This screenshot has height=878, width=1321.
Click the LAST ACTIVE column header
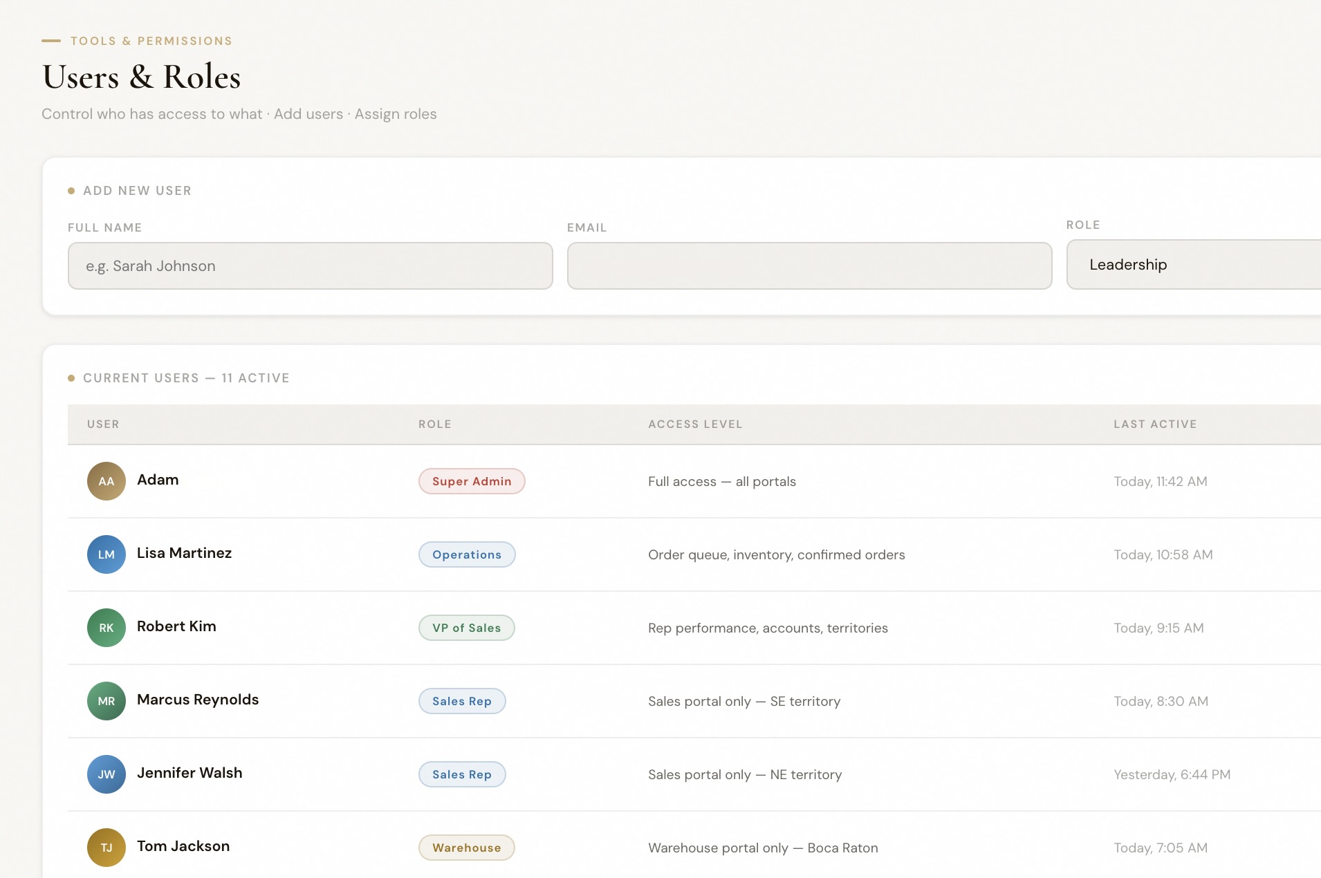click(x=1155, y=424)
